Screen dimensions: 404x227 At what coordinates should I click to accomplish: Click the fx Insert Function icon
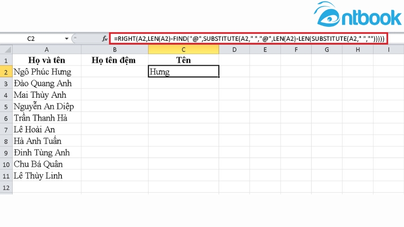pos(105,39)
